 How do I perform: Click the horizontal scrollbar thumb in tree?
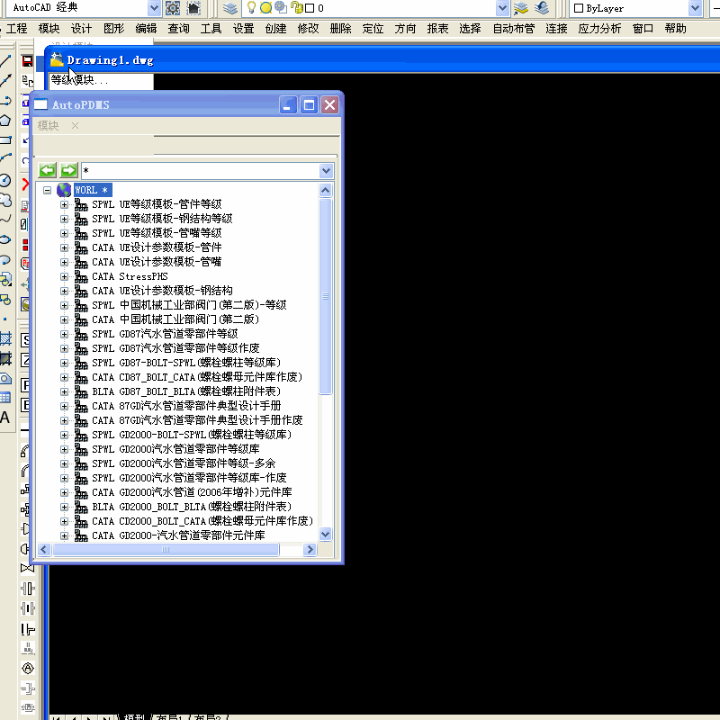point(166,550)
